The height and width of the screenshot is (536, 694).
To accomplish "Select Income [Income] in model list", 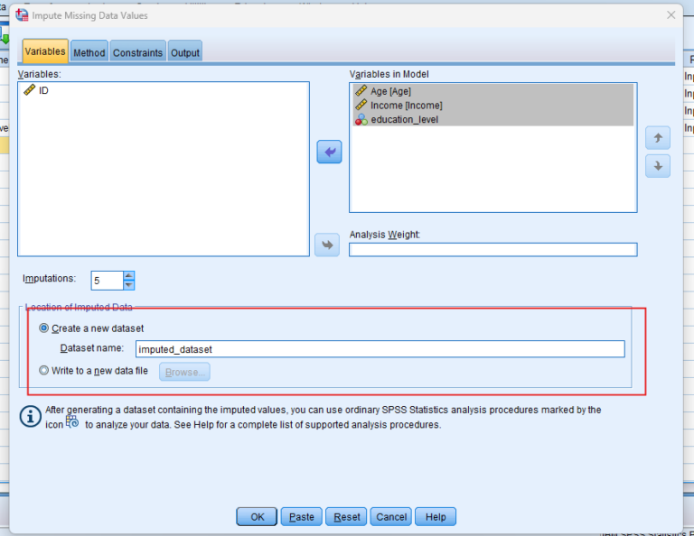I will [x=406, y=106].
